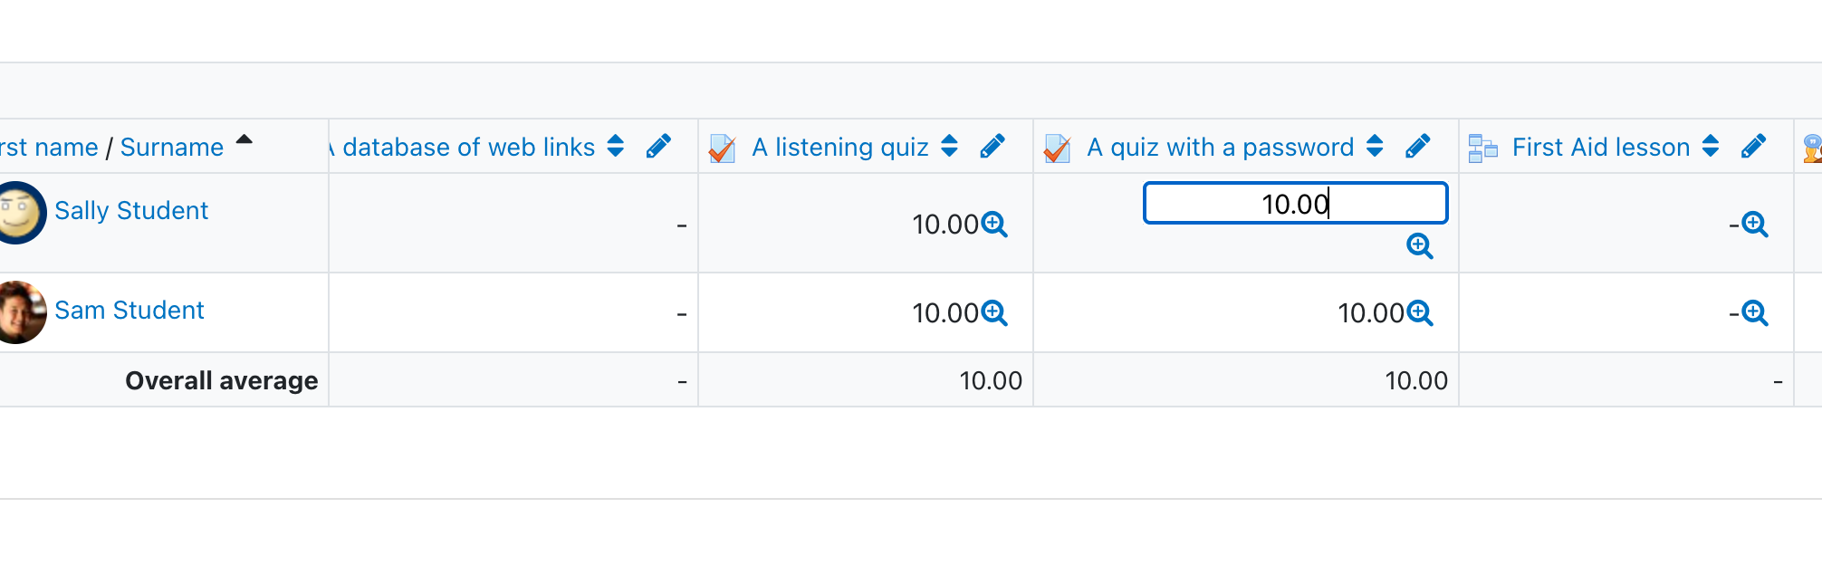Click the magnifier under Sally's password quiz input

1420,245
